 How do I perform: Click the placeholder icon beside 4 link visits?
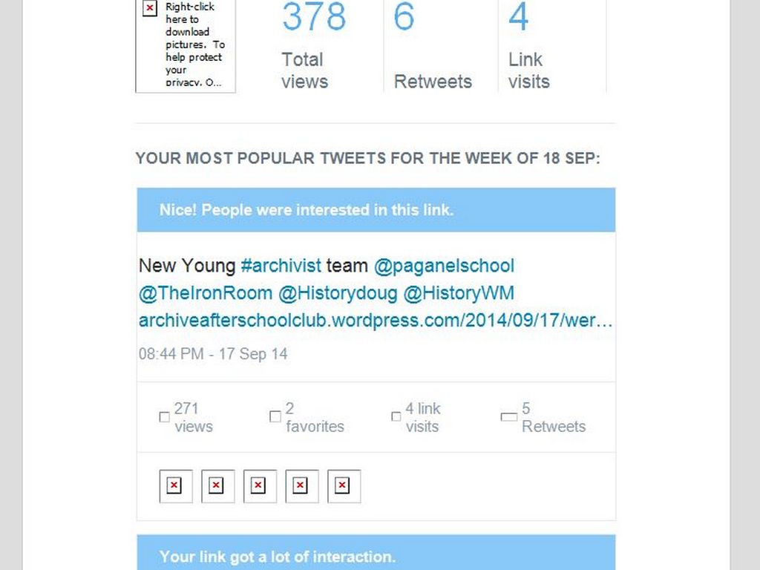(396, 417)
